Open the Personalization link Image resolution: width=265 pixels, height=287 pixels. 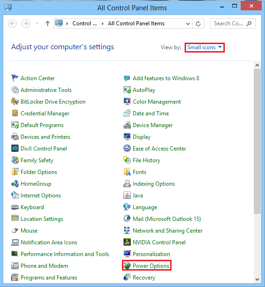[x=151, y=254]
